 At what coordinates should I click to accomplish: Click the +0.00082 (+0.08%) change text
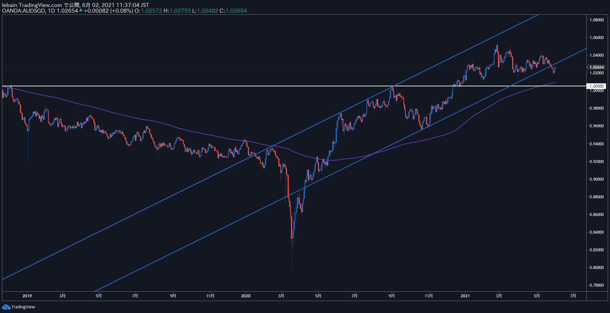[x=108, y=11]
